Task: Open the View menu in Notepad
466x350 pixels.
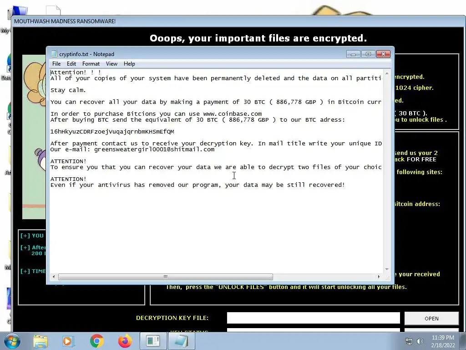Action: point(112,64)
